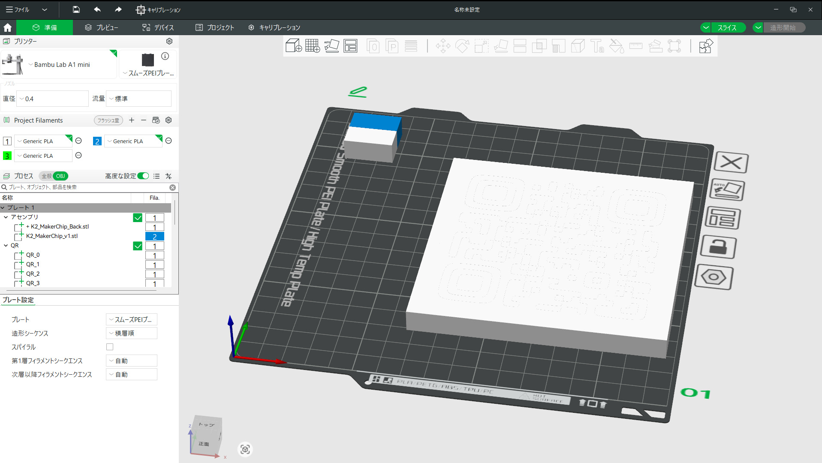Select the Scale tool
Viewport: 822px width, 463px height.
tap(481, 46)
